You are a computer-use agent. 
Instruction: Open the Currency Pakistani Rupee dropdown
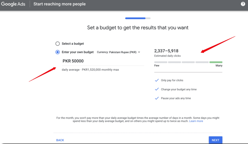pos(119,52)
